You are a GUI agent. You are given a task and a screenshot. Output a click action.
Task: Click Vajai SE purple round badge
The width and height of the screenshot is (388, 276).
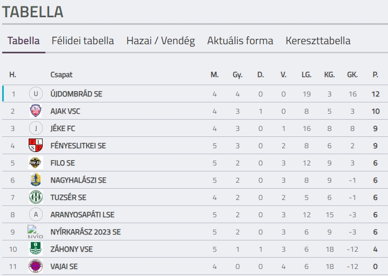(x=36, y=266)
